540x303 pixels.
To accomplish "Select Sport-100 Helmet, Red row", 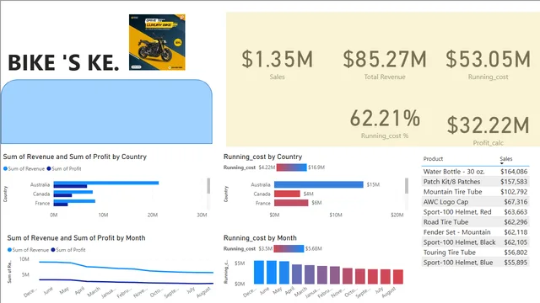I will (x=475, y=212).
